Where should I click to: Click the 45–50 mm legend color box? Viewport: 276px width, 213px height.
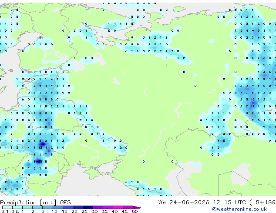click(x=128, y=207)
